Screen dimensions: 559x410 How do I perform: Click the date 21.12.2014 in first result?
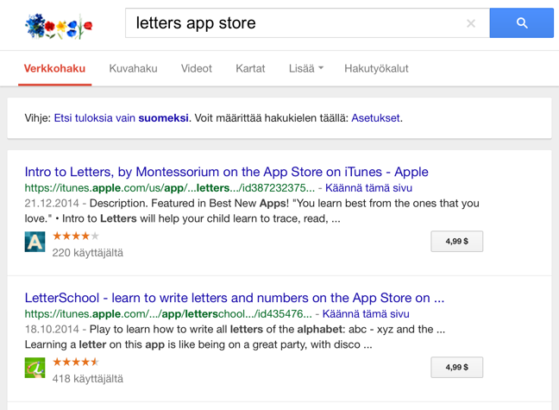52,204
